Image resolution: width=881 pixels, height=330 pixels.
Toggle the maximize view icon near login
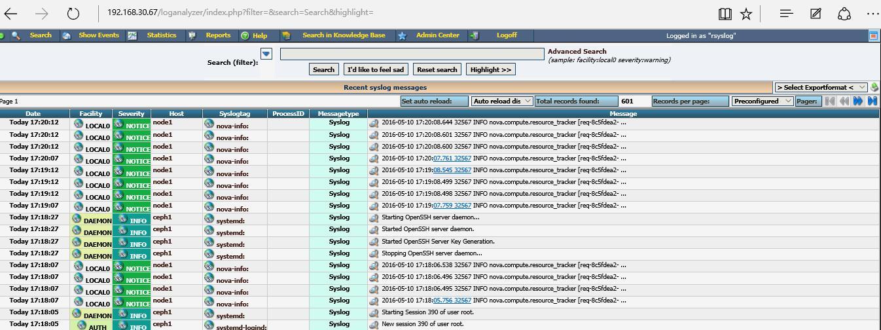(873, 35)
